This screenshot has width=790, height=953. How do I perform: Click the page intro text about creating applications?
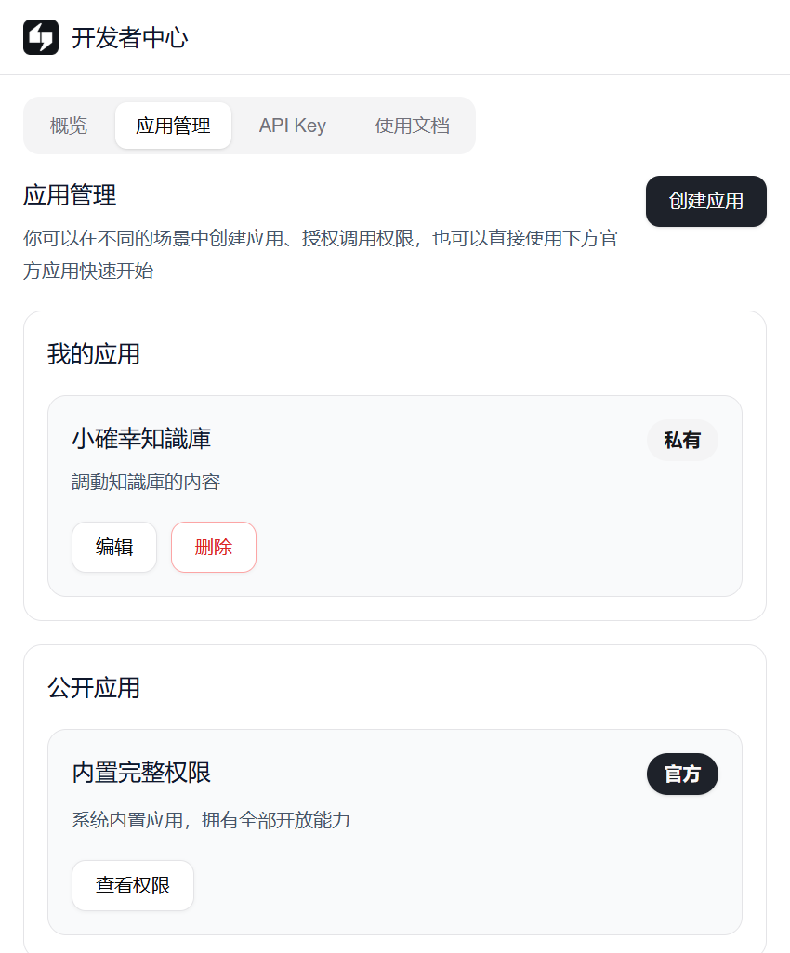[323, 255]
